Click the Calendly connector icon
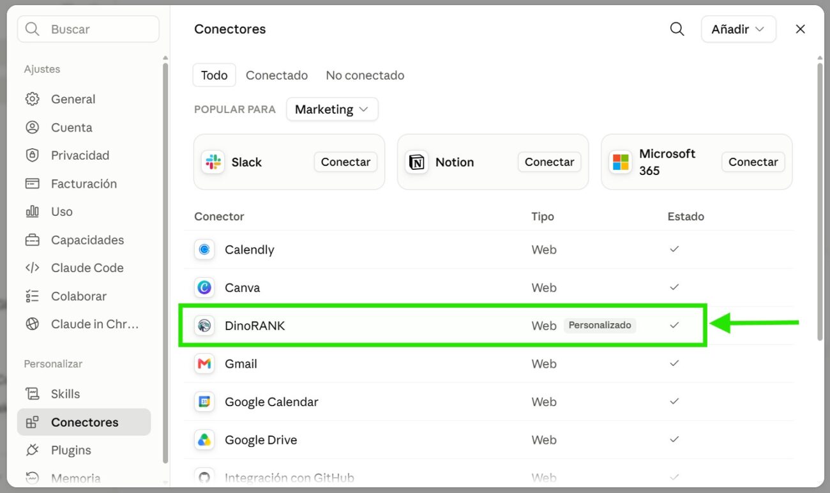830x493 pixels. tap(204, 250)
